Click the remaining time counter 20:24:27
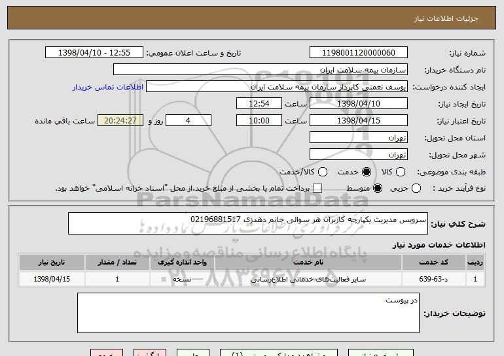 point(120,121)
